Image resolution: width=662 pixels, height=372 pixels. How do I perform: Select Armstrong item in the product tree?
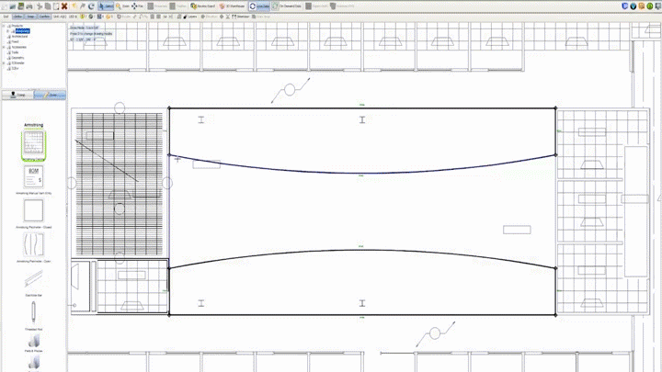(x=22, y=31)
